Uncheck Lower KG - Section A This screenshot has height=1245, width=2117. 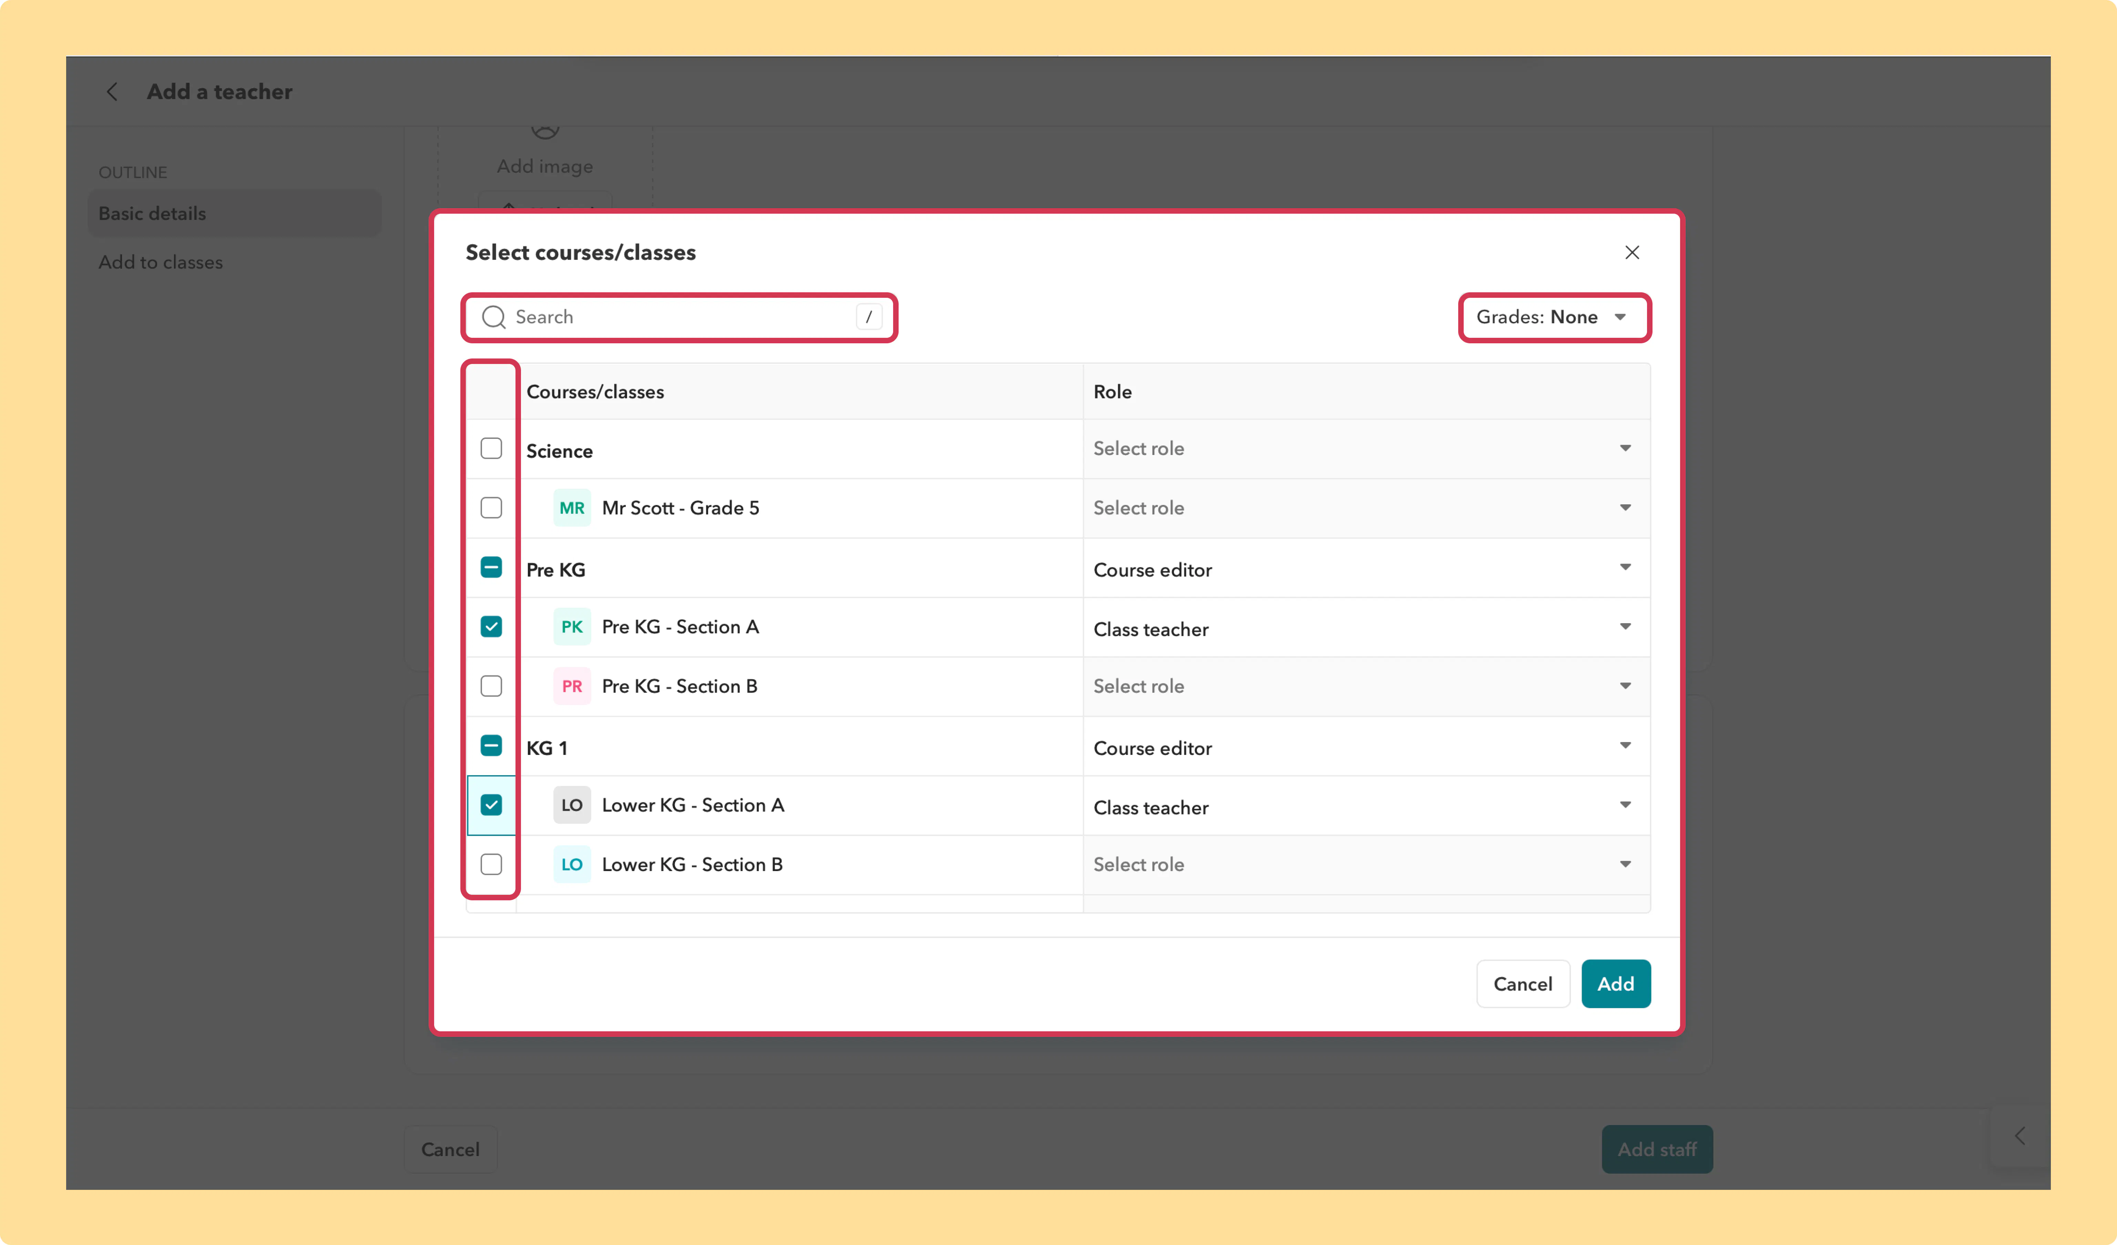(491, 804)
